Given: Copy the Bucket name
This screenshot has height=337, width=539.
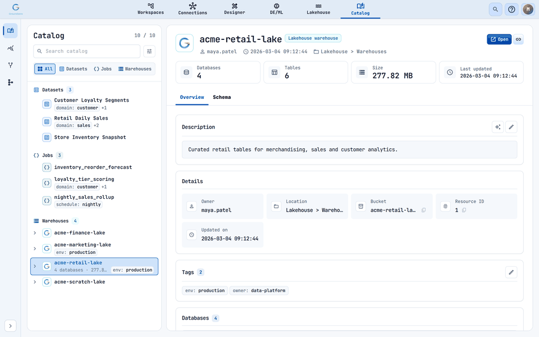Looking at the screenshot, I should [423, 210].
